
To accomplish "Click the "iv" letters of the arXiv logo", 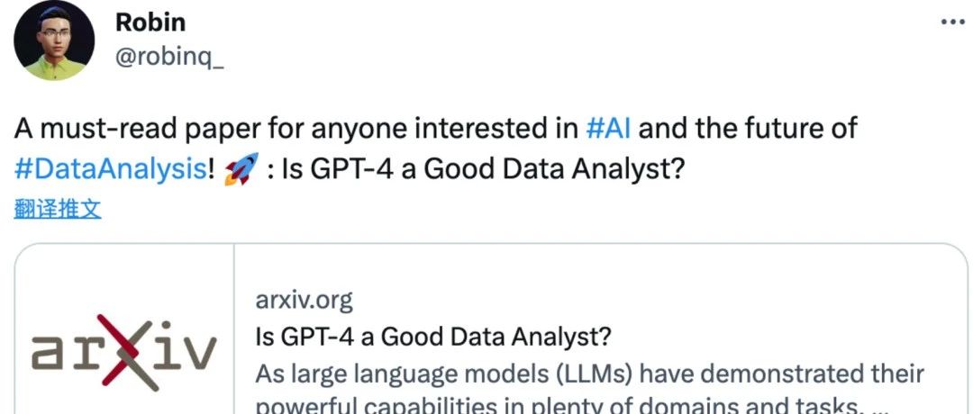I will point(186,350).
